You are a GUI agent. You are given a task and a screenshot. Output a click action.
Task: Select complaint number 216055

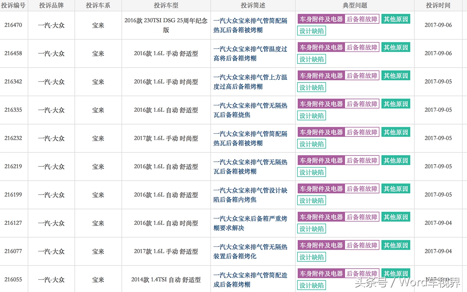[13, 280]
